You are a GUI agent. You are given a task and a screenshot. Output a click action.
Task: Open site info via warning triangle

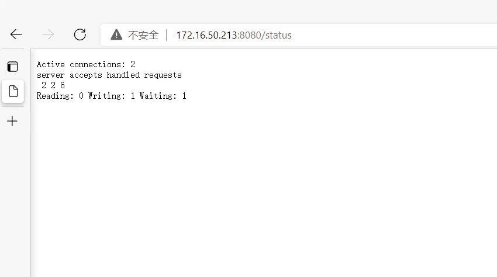point(116,34)
